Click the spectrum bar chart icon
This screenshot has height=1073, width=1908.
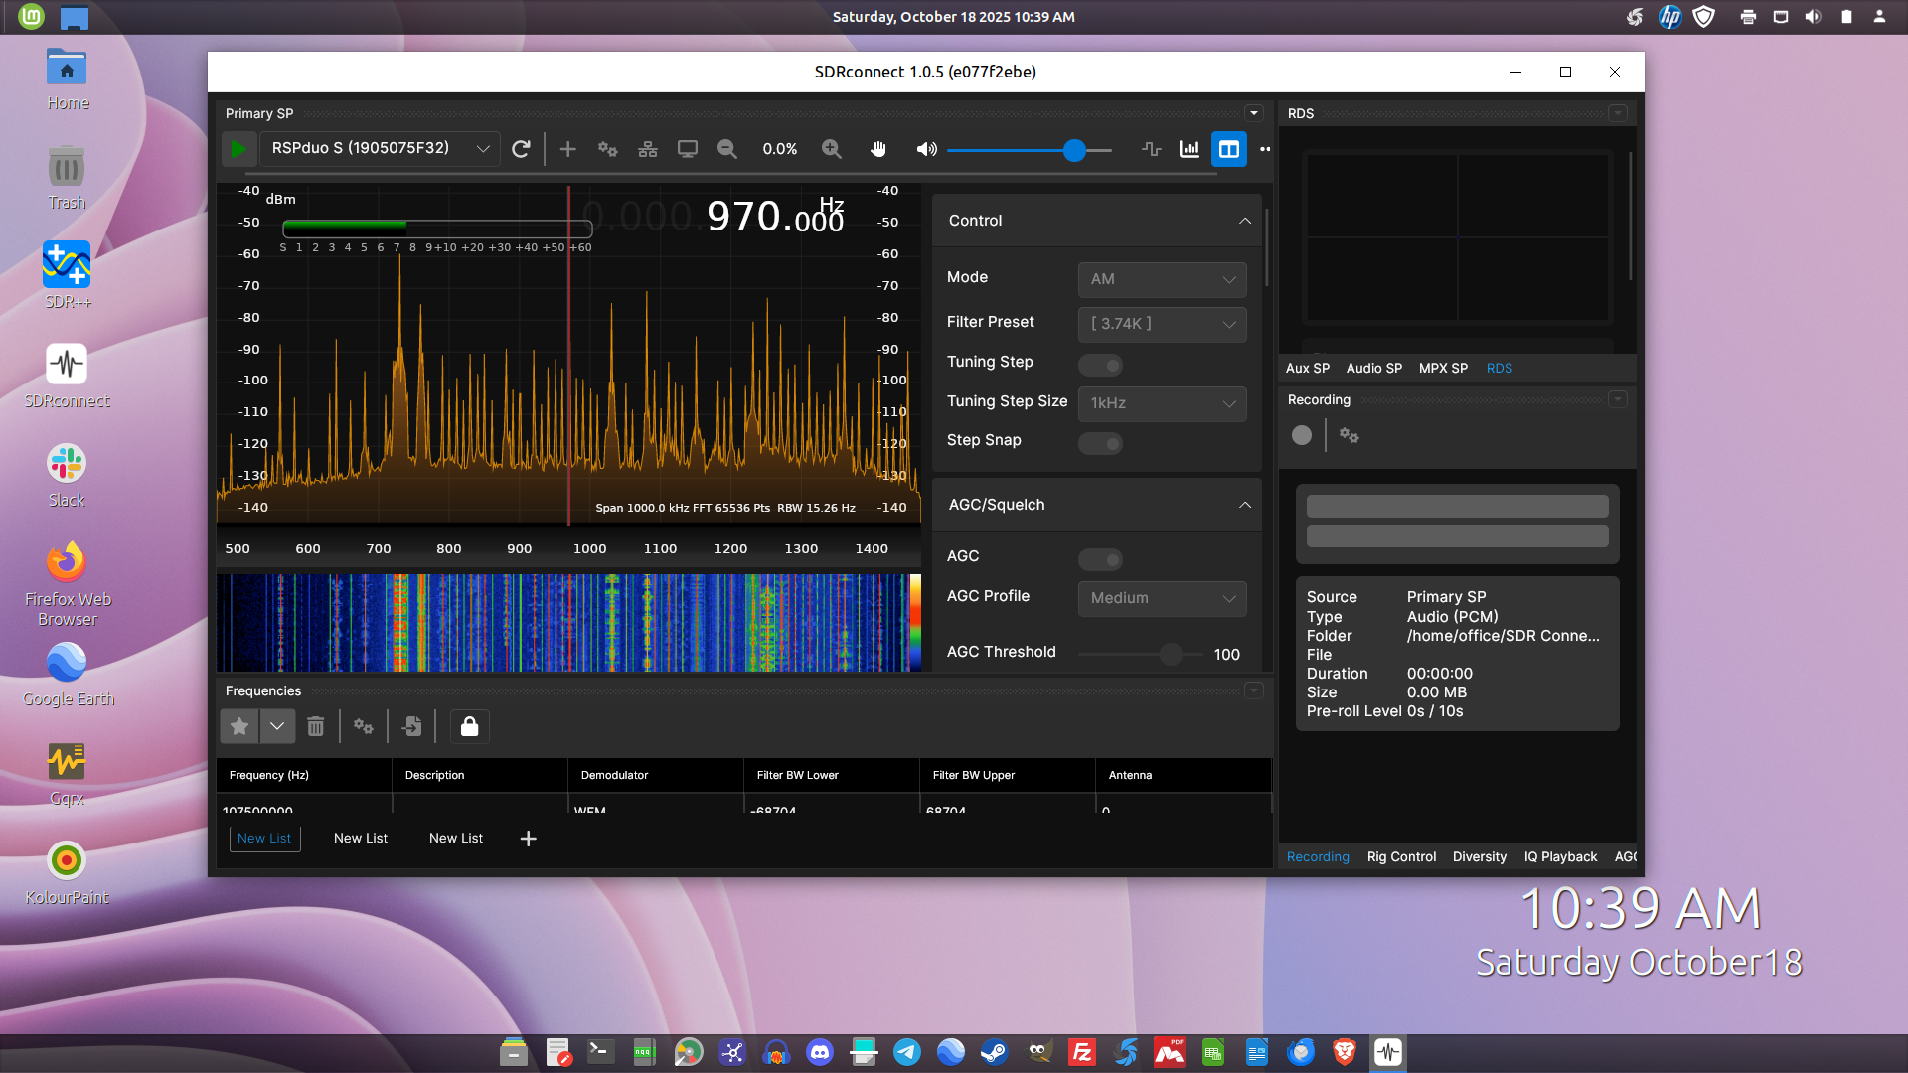click(x=1190, y=149)
